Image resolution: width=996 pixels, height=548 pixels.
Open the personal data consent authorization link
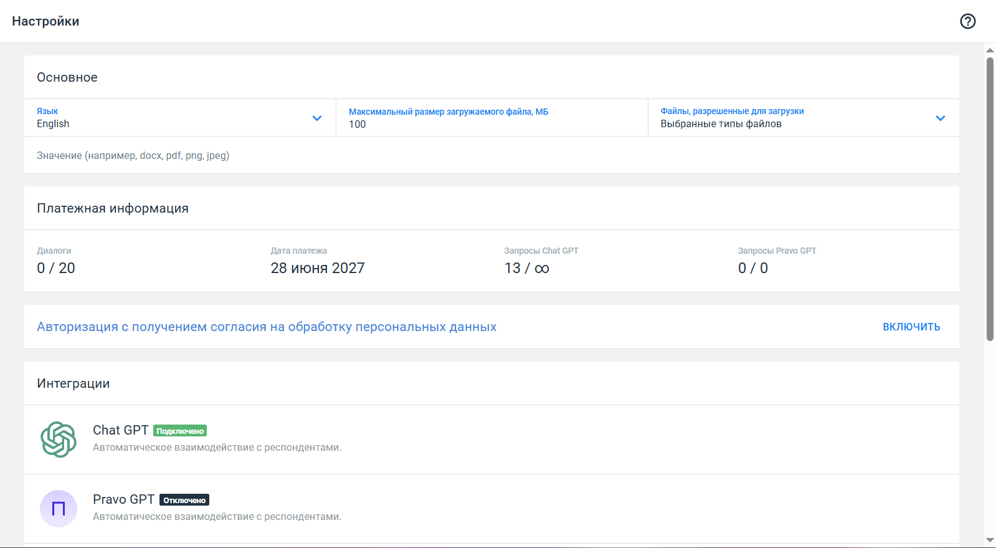tap(267, 327)
